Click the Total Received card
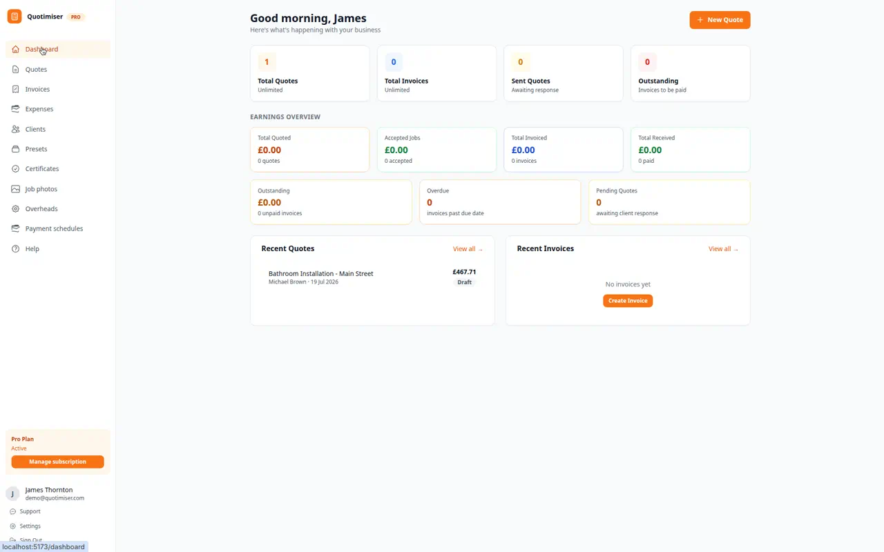The width and height of the screenshot is (884, 552). click(x=691, y=150)
